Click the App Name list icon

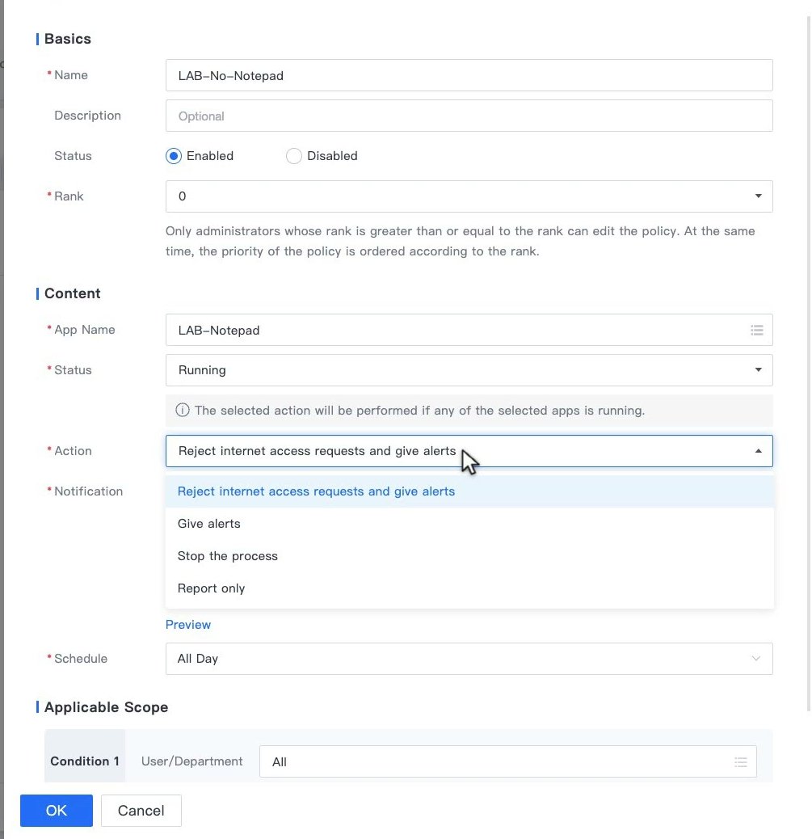pos(757,330)
